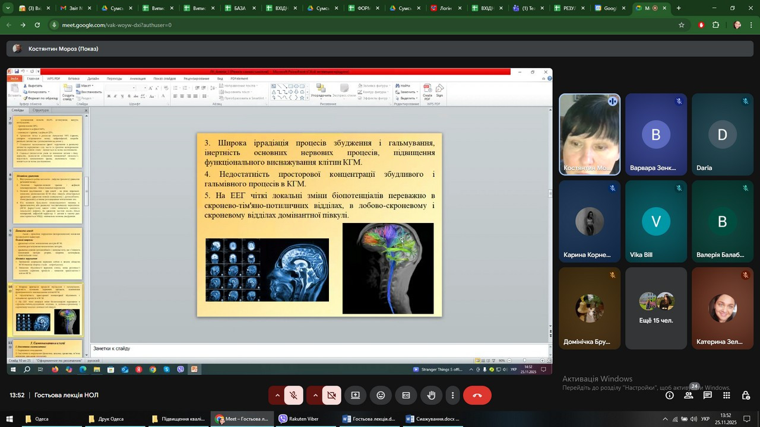
Task: Open the three-dot more options menu
Action: pos(453,395)
